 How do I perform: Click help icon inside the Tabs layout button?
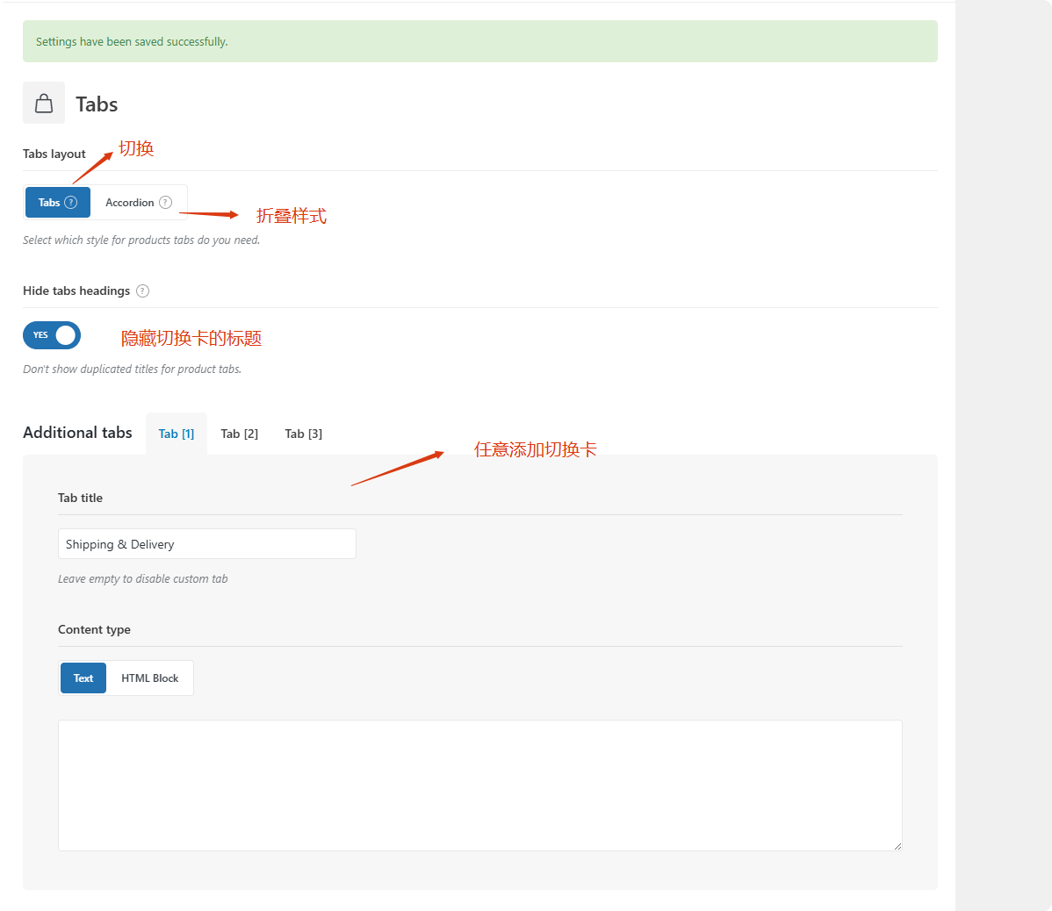click(x=71, y=203)
